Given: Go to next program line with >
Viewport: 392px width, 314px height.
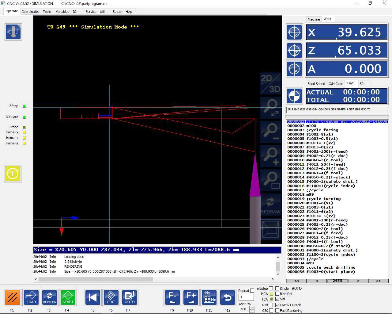Looking at the screenshot, I should coord(358,281).
